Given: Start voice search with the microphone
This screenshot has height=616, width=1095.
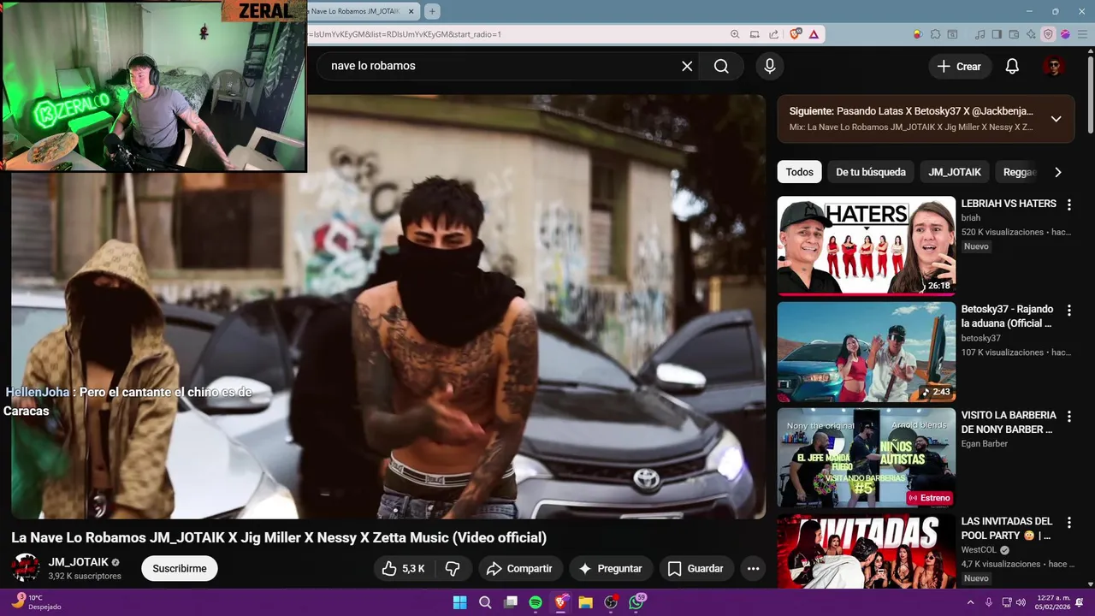Looking at the screenshot, I should (x=770, y=66).
